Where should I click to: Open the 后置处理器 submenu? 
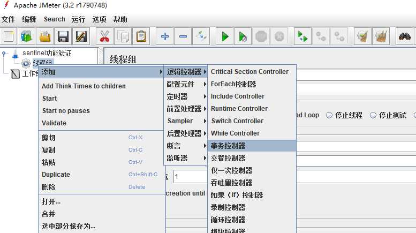click(x=185, y=133)
